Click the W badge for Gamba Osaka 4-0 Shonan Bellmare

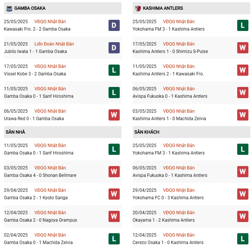pos(114,172)
